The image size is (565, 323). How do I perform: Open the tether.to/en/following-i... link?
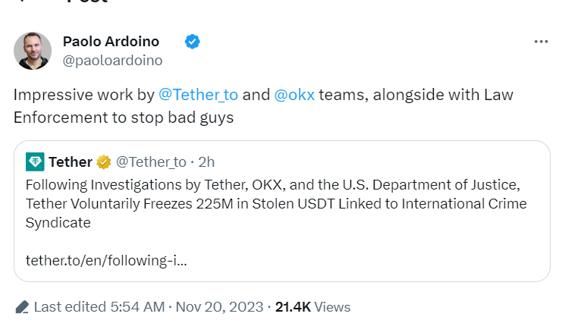point(106,260)
